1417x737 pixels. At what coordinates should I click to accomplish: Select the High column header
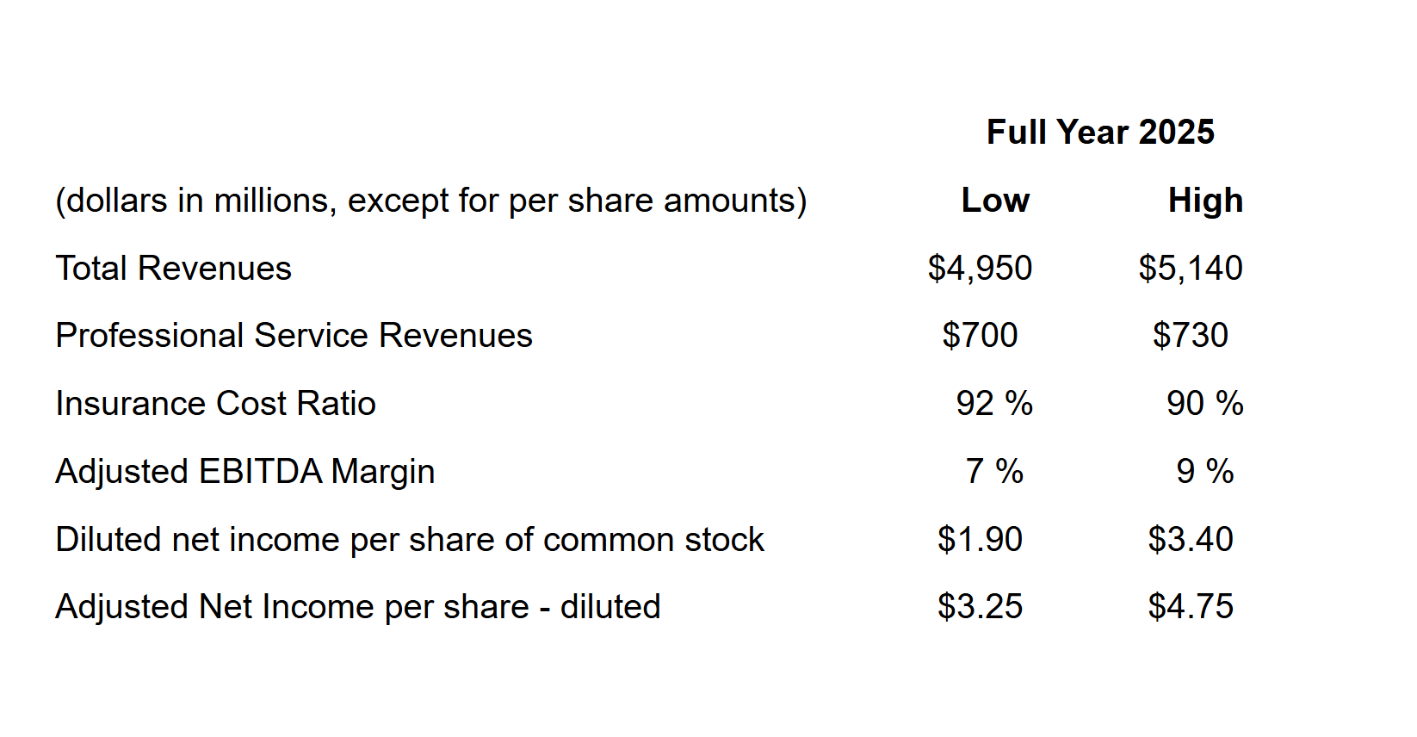[x=1205, y=201]
